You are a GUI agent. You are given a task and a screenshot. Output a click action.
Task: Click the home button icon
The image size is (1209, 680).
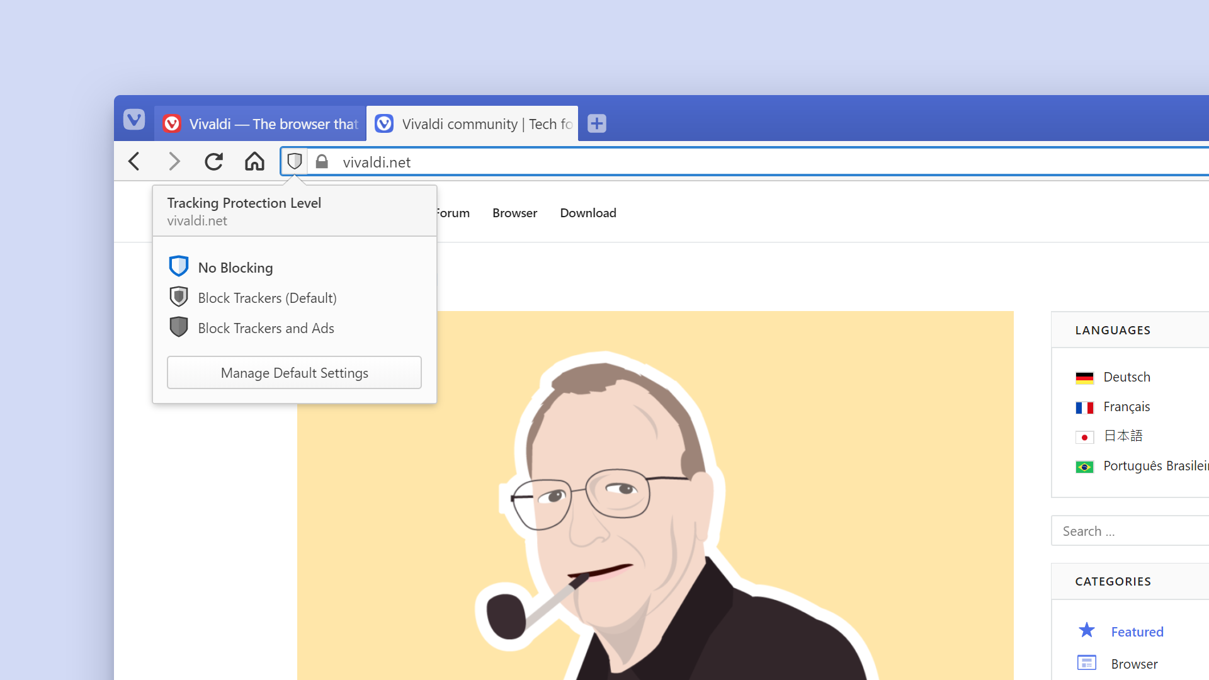tap(255, 162)
